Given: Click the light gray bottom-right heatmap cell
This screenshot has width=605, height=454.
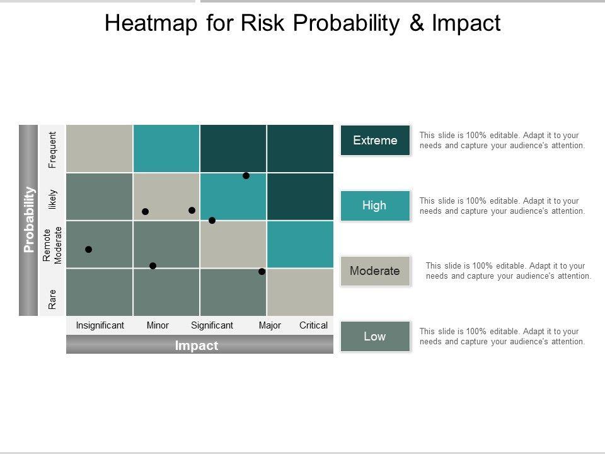Looking at the screenshot, I should [x=300, y=293].
